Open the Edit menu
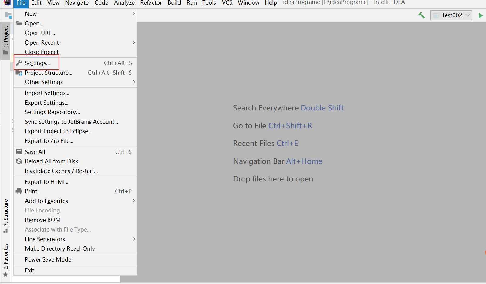Screen dimensions: 486x284 [36, 3]
